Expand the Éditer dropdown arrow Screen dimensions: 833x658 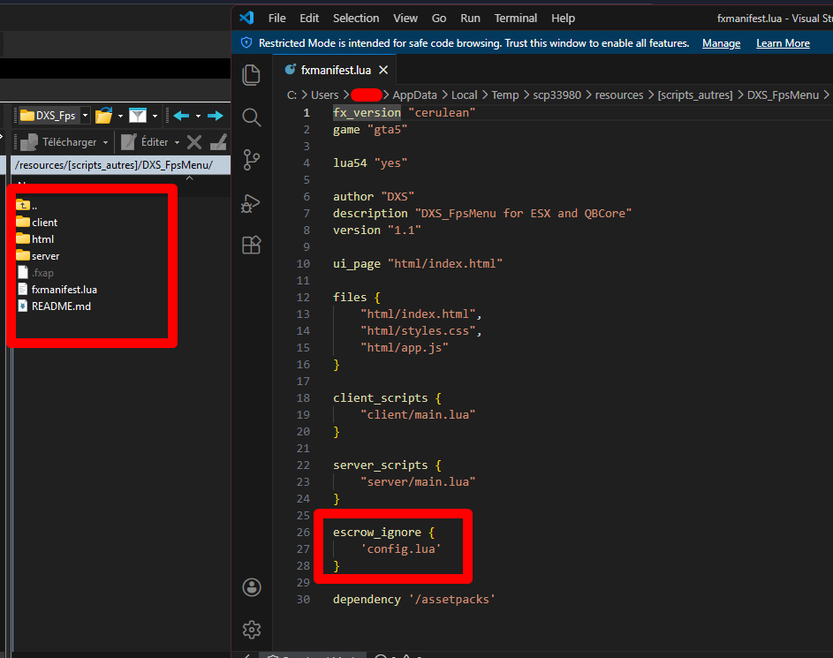tap(177, 142)
